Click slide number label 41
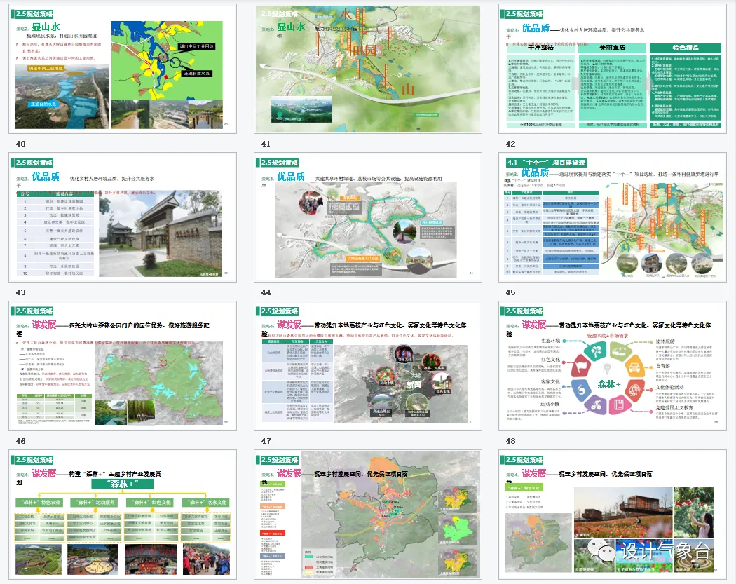Viewport: 736px width, 584px height. coord(266,144)
